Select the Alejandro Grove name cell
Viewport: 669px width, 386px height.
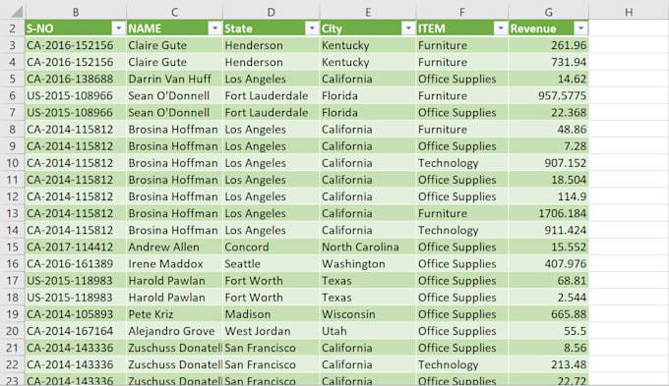click(174, 331)
